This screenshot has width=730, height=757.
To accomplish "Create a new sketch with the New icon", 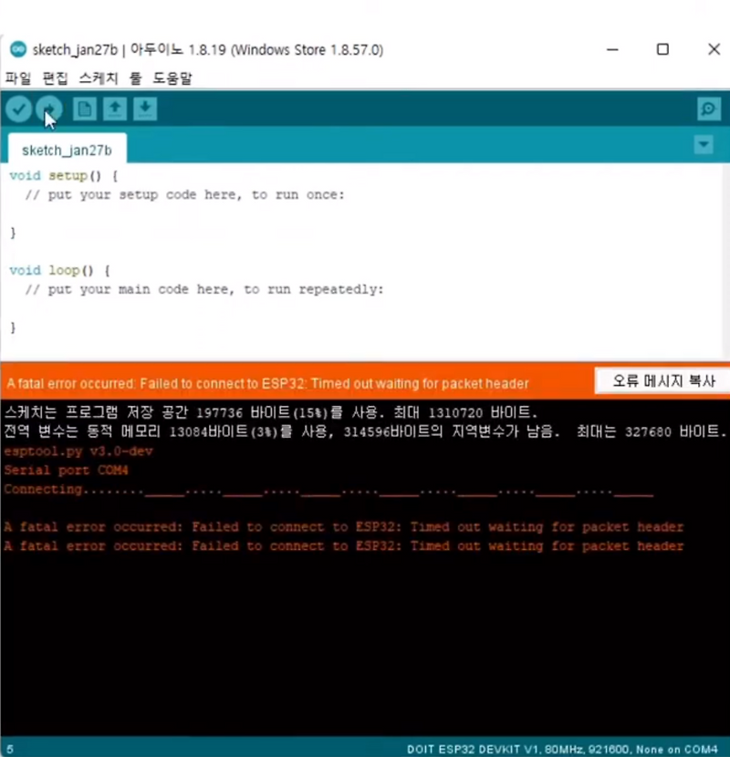I will click(83, 109).
